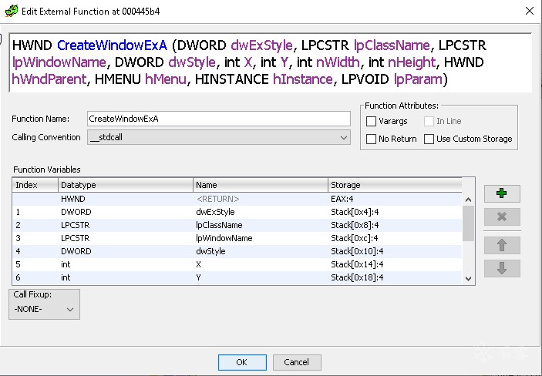This screenshot has width=542, height=376.
Task: Click the Stack[0x18]:4 storage cell
Action: pyautogui.click(x=395, y=278)
